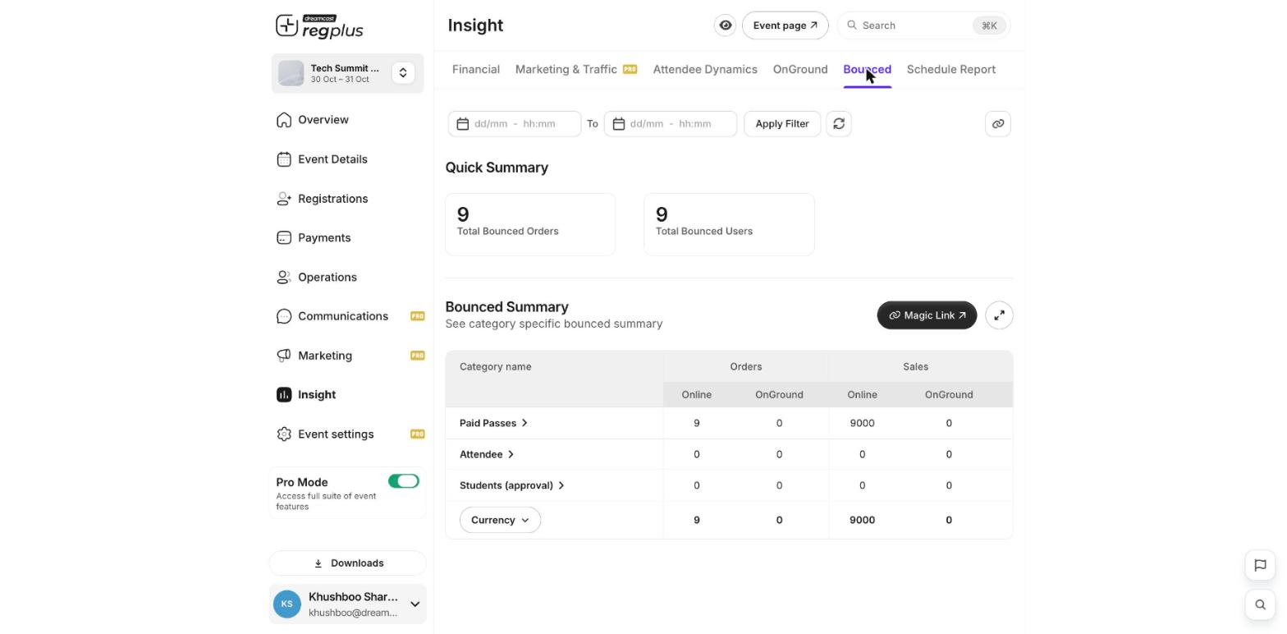Click the Category name column header

[496, 367]
